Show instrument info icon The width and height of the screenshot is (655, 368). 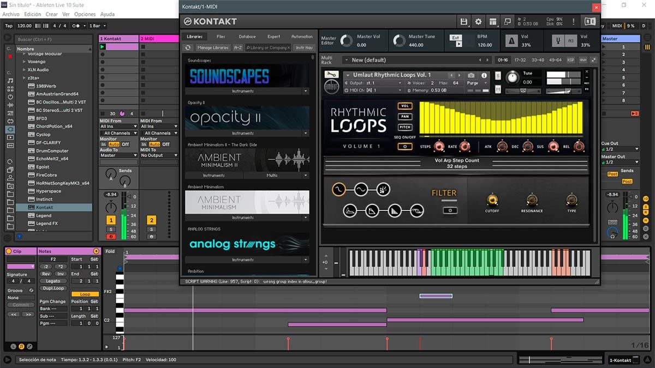484,75
